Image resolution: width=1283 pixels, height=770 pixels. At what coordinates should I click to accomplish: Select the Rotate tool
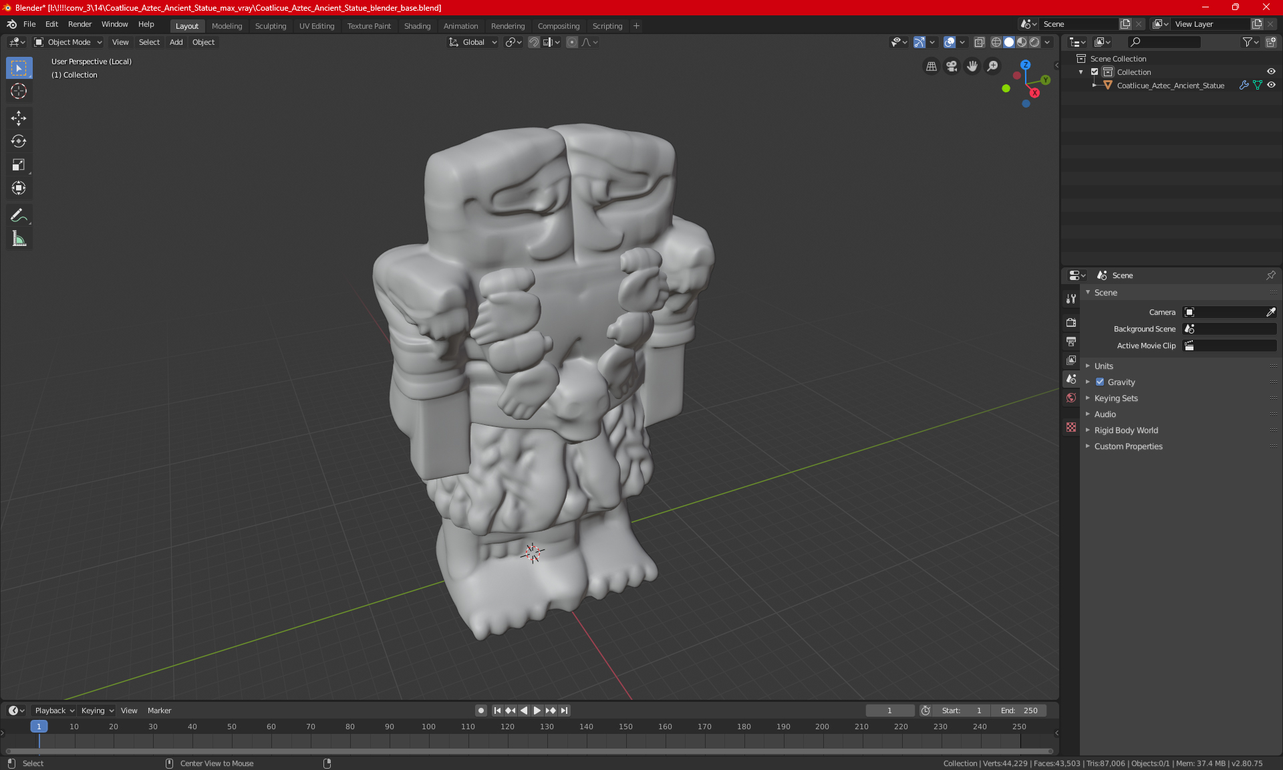coord(19,141)
